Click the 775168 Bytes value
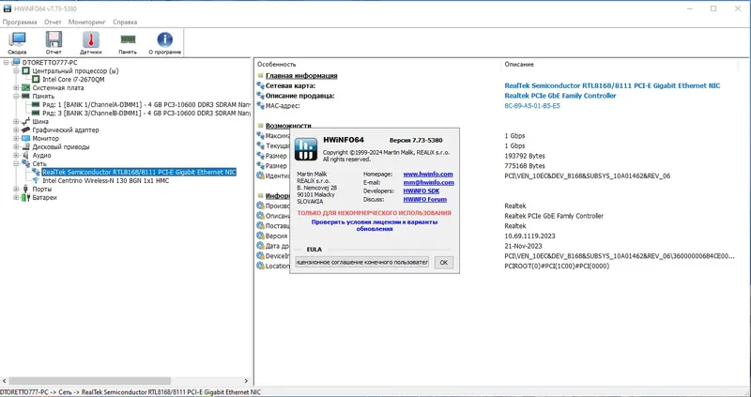 click(x=525, y=166)
